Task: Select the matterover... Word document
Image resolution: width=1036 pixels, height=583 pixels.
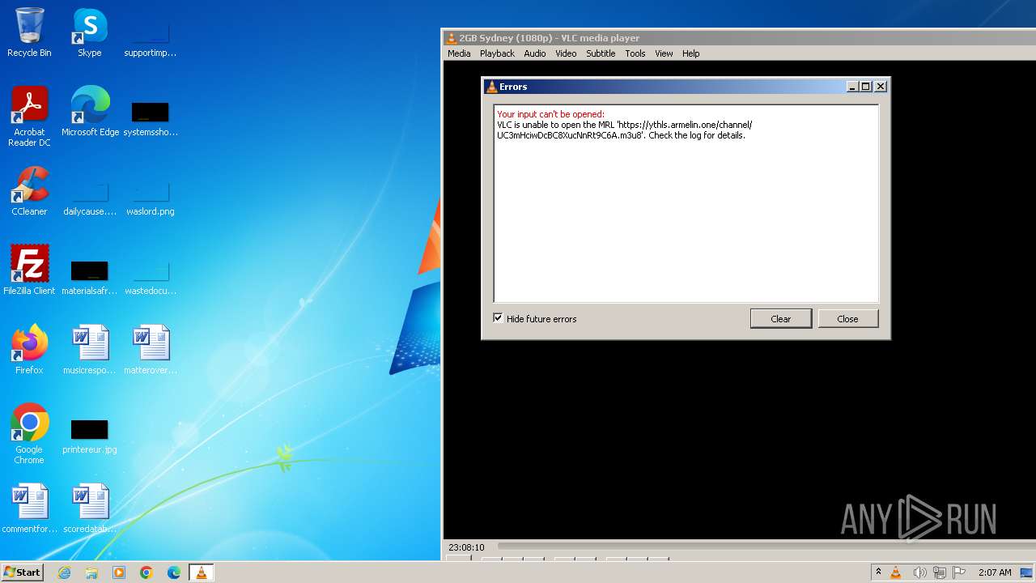Action: tap(151, 350)
